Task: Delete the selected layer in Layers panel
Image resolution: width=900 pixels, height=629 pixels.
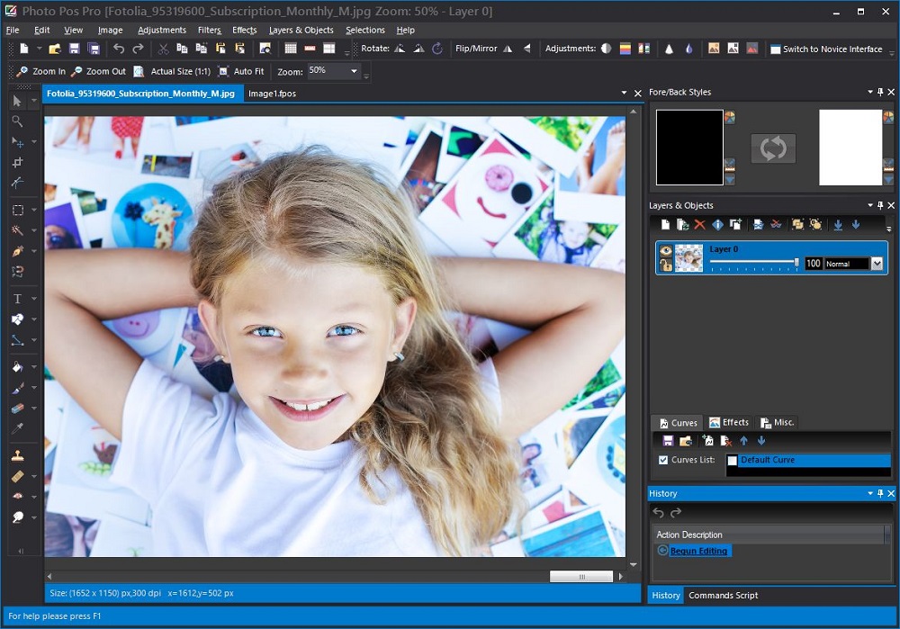Action: pos(698,224)
